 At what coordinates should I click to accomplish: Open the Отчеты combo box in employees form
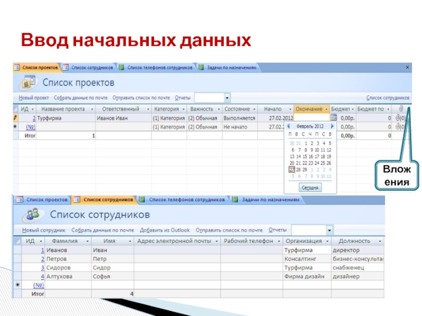point(329,231)
